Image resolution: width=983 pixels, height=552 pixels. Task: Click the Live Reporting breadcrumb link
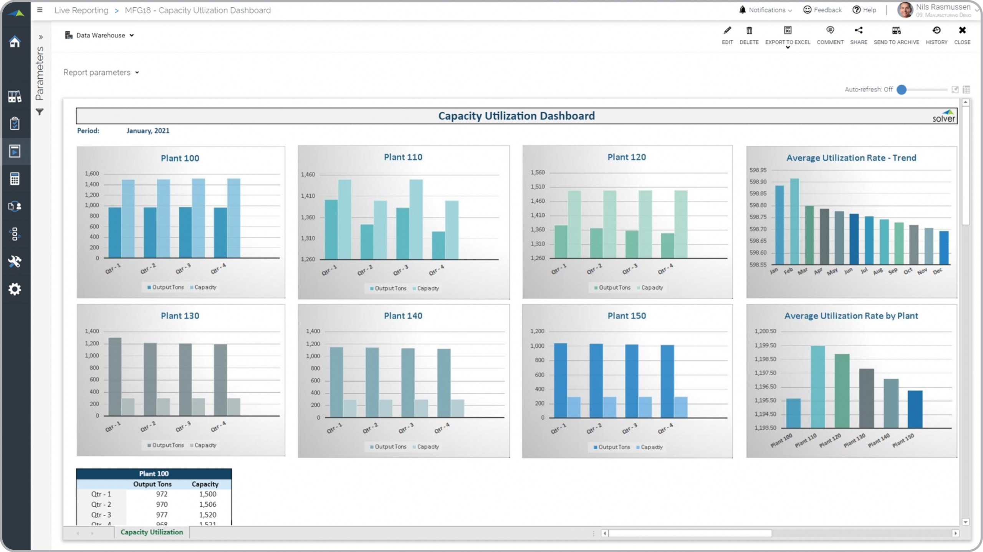click(81, 10)
